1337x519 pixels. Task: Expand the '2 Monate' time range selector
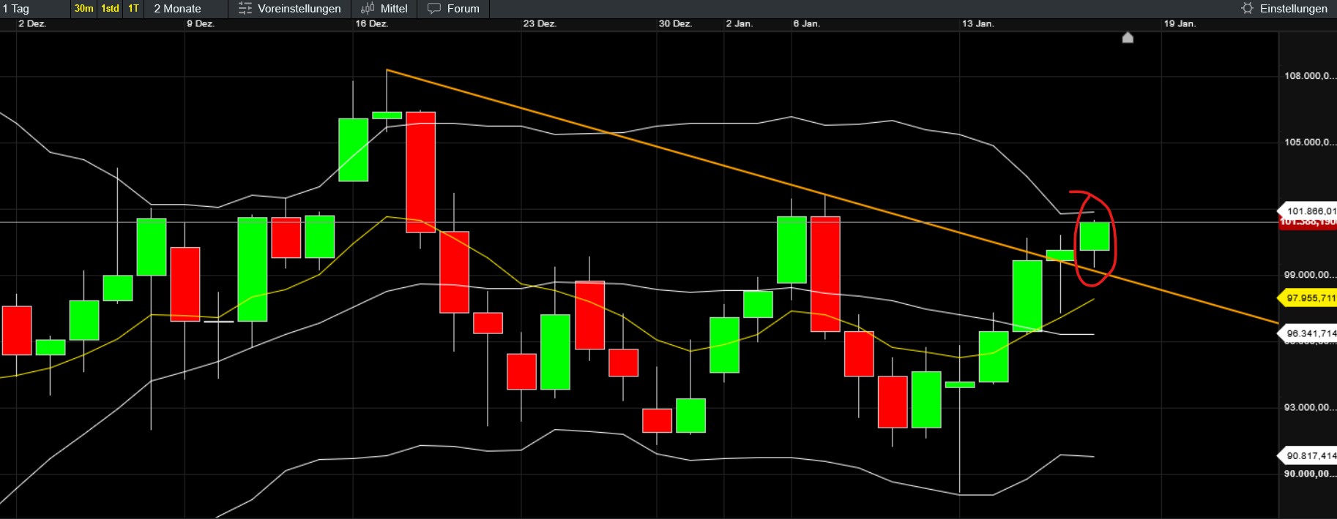pyautogui.click(x=177, y=9)
